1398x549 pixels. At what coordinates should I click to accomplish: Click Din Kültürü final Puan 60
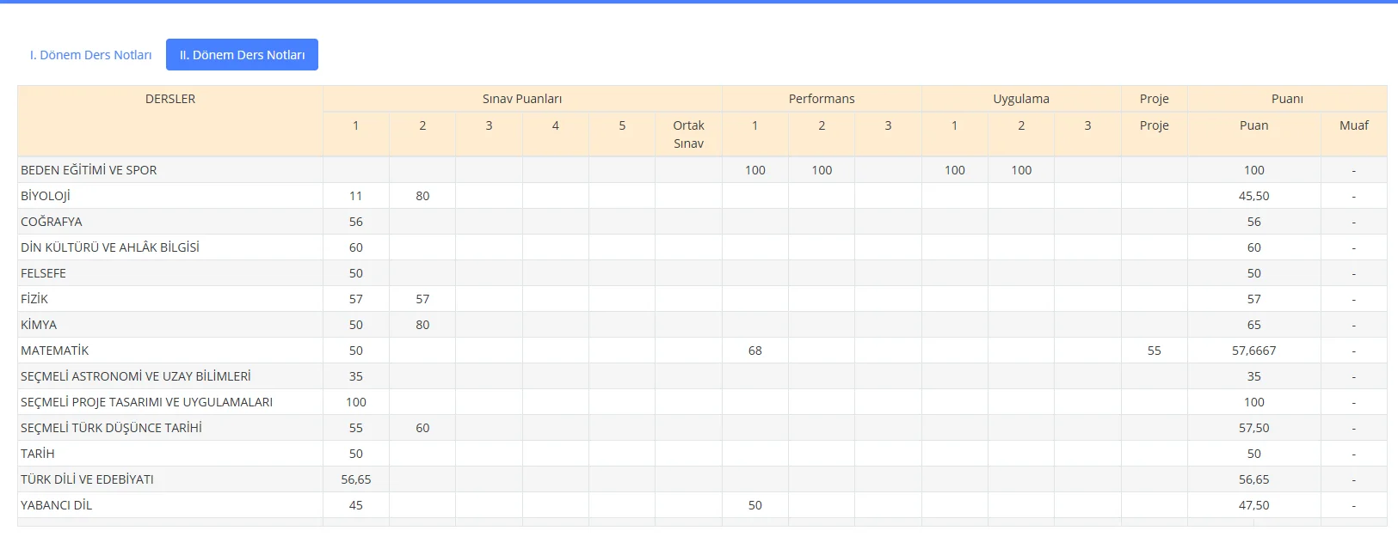pyautogui.click(x=1254, y=247)
